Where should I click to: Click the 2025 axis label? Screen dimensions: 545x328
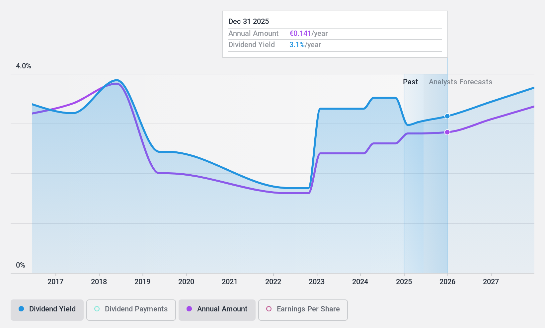(x=404, y=282)
